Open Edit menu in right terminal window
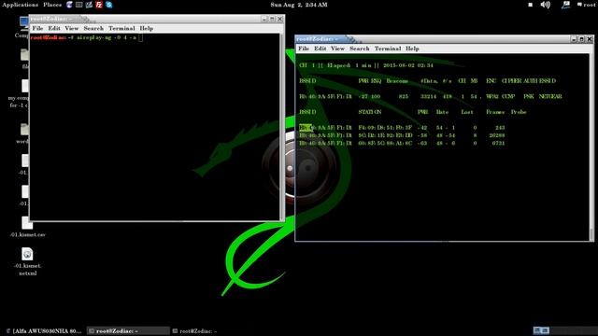 (x=320, y=49)
